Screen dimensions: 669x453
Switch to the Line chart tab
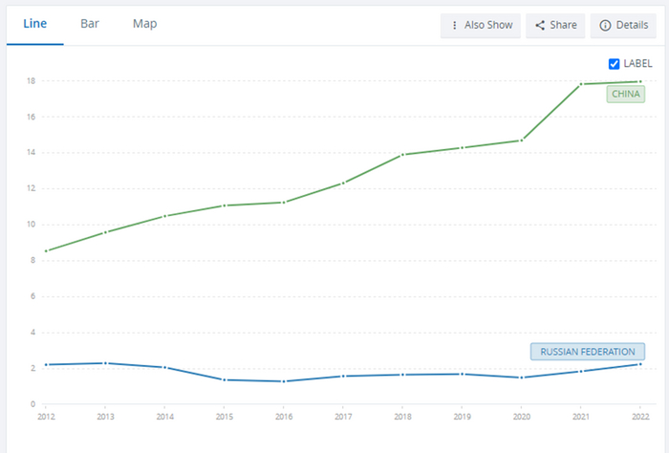34,24
